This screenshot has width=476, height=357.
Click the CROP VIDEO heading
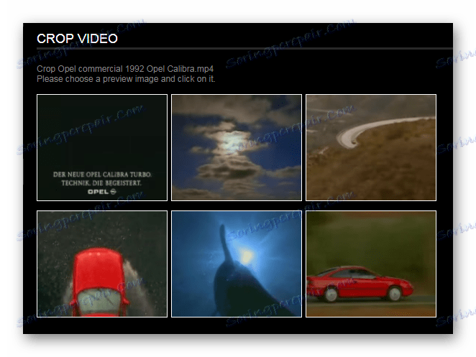point(77,39)
